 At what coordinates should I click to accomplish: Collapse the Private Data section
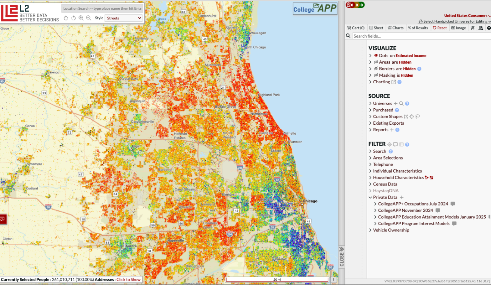coord(370,197)
